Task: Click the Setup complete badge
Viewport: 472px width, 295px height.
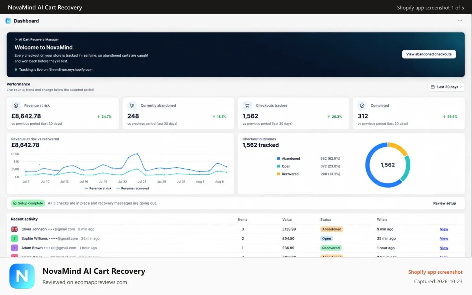Action: pos(28,203)
